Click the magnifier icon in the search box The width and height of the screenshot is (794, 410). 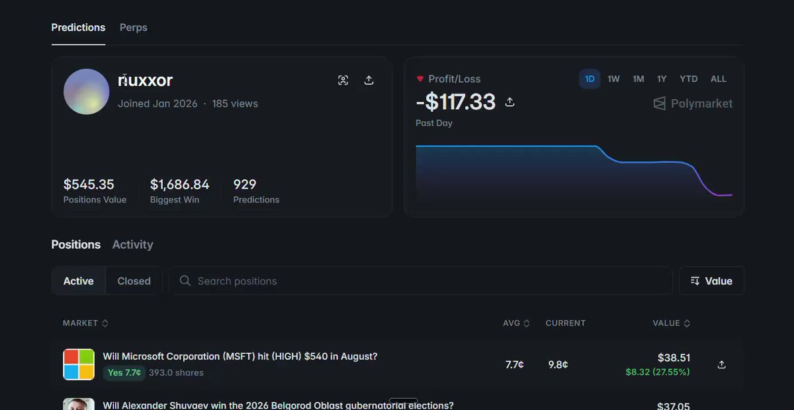tap(185, 281)
